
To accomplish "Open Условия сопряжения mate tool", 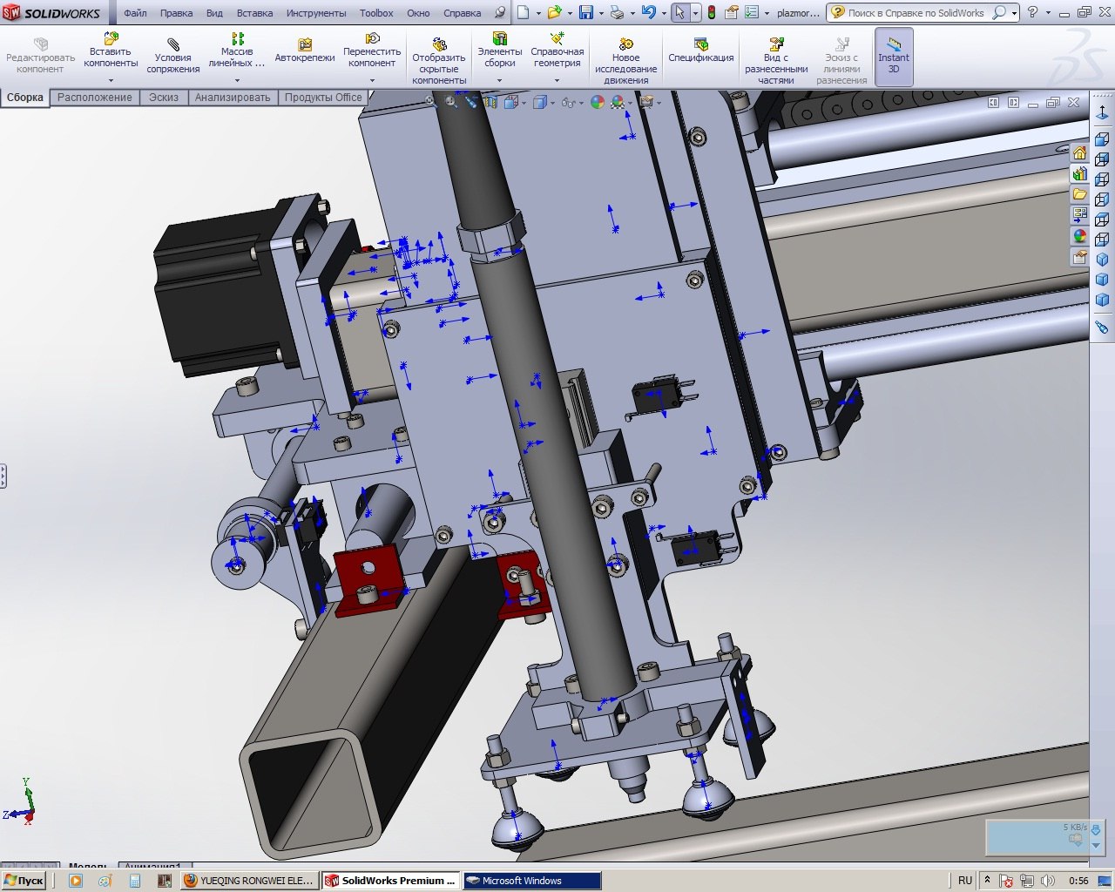I will pyautogui.click(x=172, y=56).
